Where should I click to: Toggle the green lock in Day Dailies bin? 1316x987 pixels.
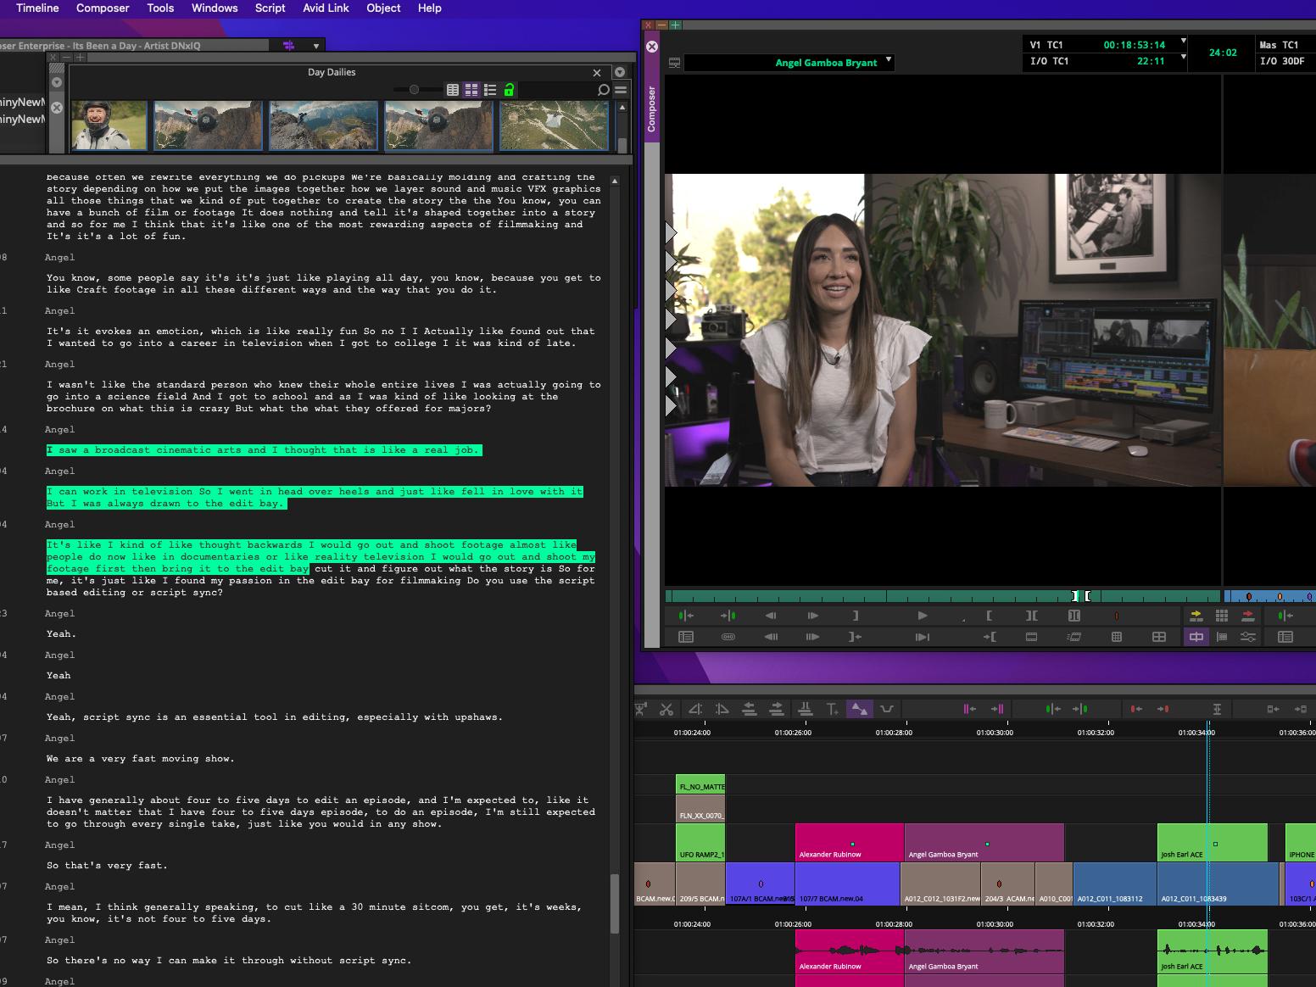(x=509, y=90)
